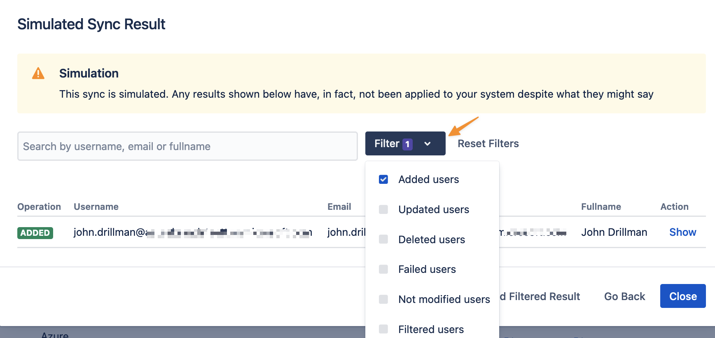The height and width of the screenshot is (338, 715).
Task: Click the Filter count badge
Action: (x=407, y=144)
